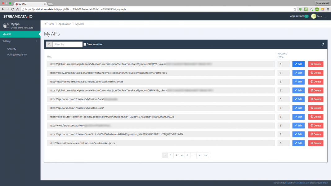The width and height of the screenshot is (331, 186).
Task: Click the browser forward arrow
Action: tap(8, 9)
